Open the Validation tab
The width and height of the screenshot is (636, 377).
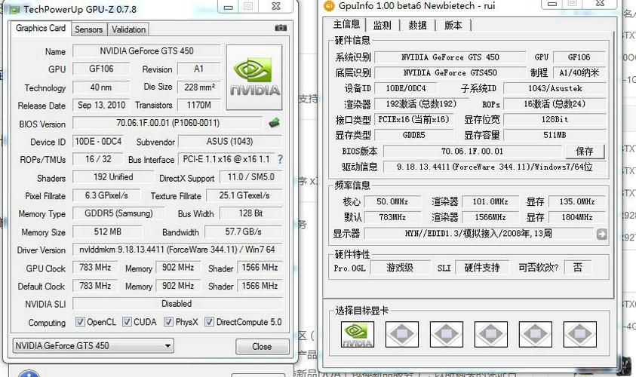tap(128, 29)
